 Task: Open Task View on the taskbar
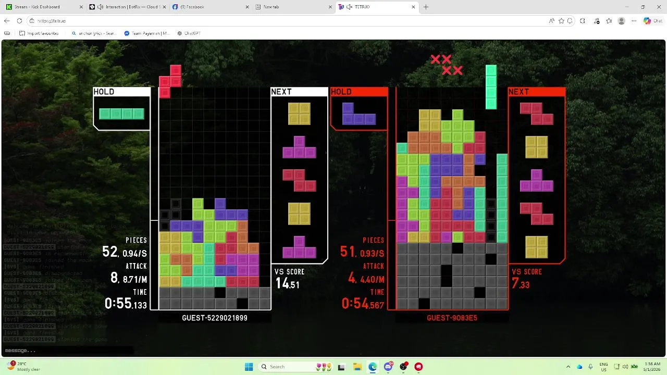[x=341, y=367]
